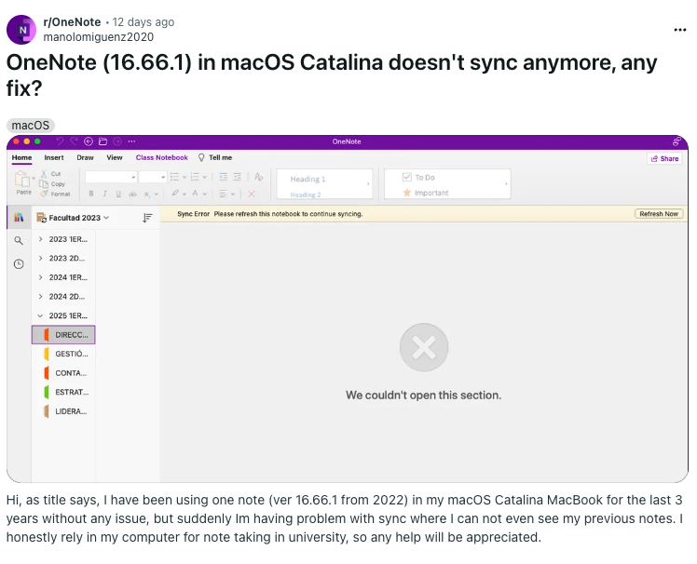Open the highlight color dropdown arrow
The image size is (697, 564).
(184, 195)
